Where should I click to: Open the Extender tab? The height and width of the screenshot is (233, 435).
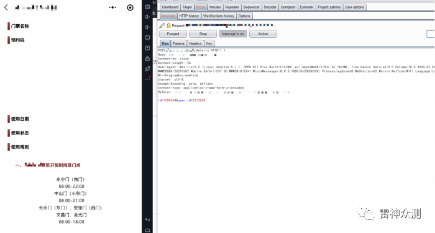[306, 7]
